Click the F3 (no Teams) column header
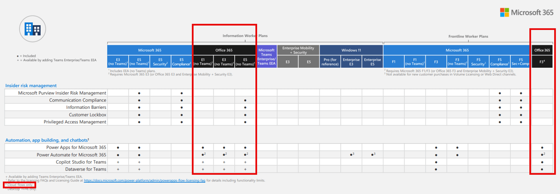 pos(457,62)
